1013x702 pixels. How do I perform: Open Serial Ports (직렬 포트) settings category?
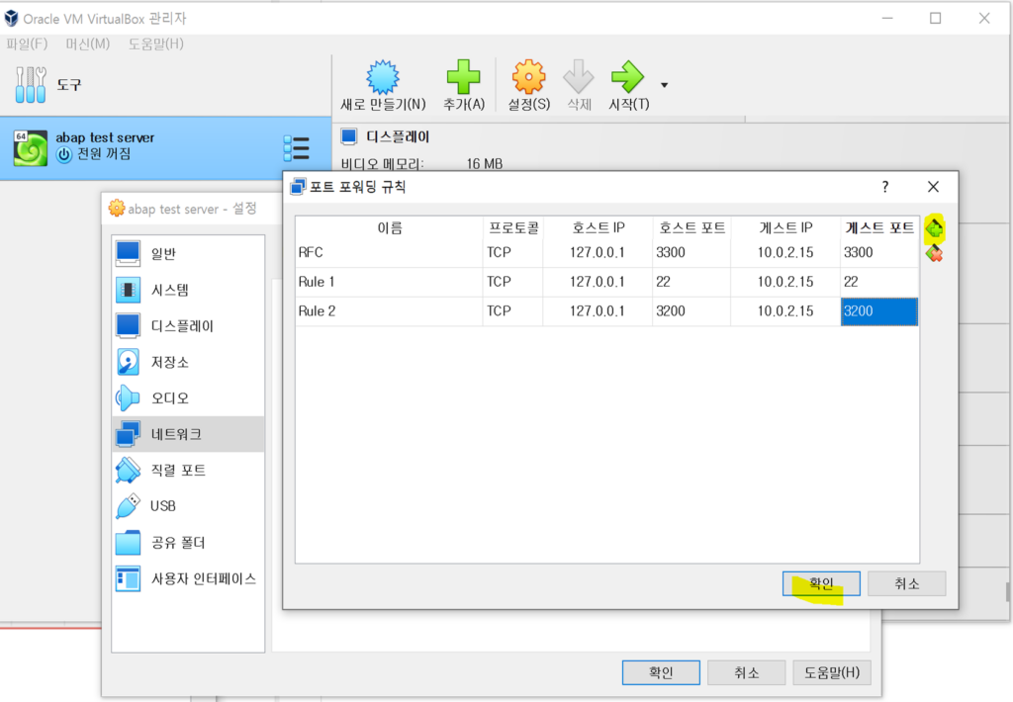tap(188, 470)
